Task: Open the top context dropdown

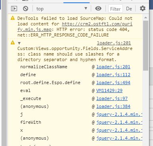Action: coord(62,9)
